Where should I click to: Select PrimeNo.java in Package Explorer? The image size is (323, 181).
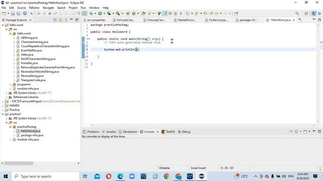[x=29, y=63]
